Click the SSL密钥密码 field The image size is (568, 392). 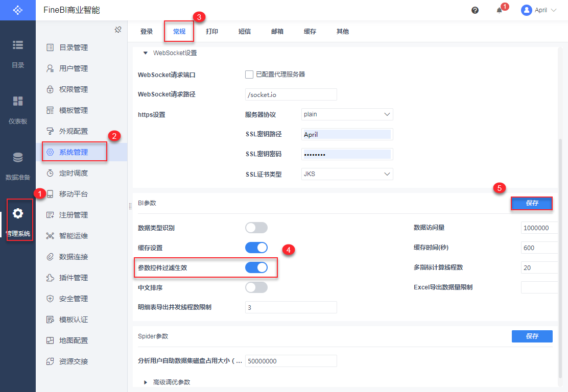coord(347,154)
